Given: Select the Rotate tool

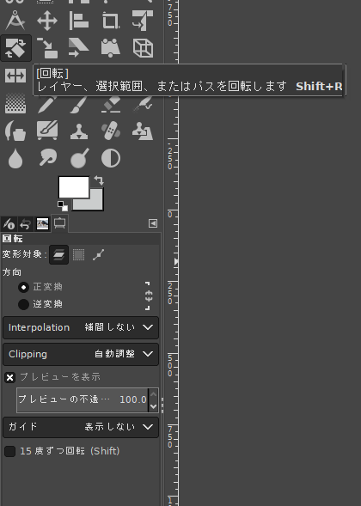Looking at the screenshot, I should point(15,48).
